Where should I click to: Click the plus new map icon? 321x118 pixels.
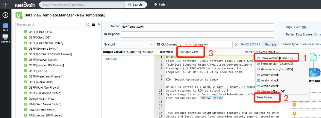click(x=5, y=15)
